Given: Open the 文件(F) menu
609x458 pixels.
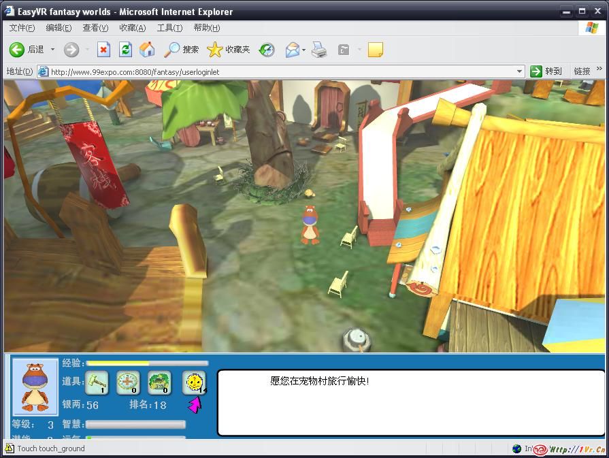Looking at the screenshot, I should click(x=22, y=28).
